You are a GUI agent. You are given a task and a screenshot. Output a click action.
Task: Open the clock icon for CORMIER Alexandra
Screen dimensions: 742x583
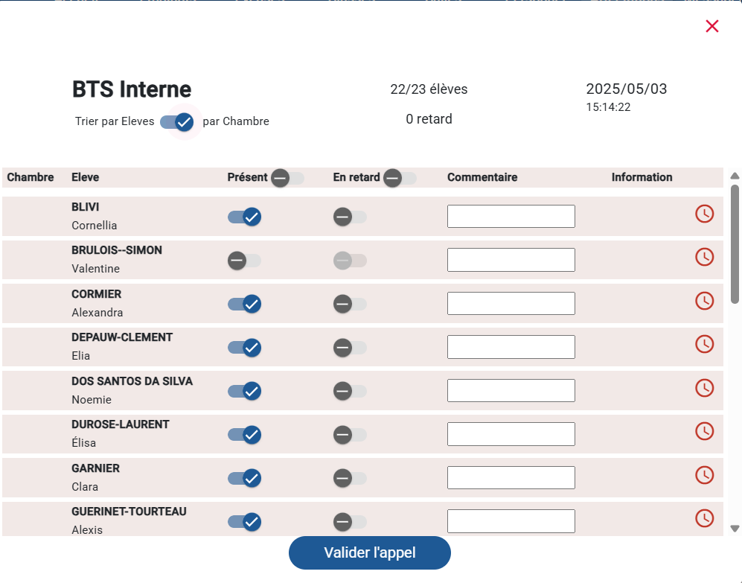[704, 301]
